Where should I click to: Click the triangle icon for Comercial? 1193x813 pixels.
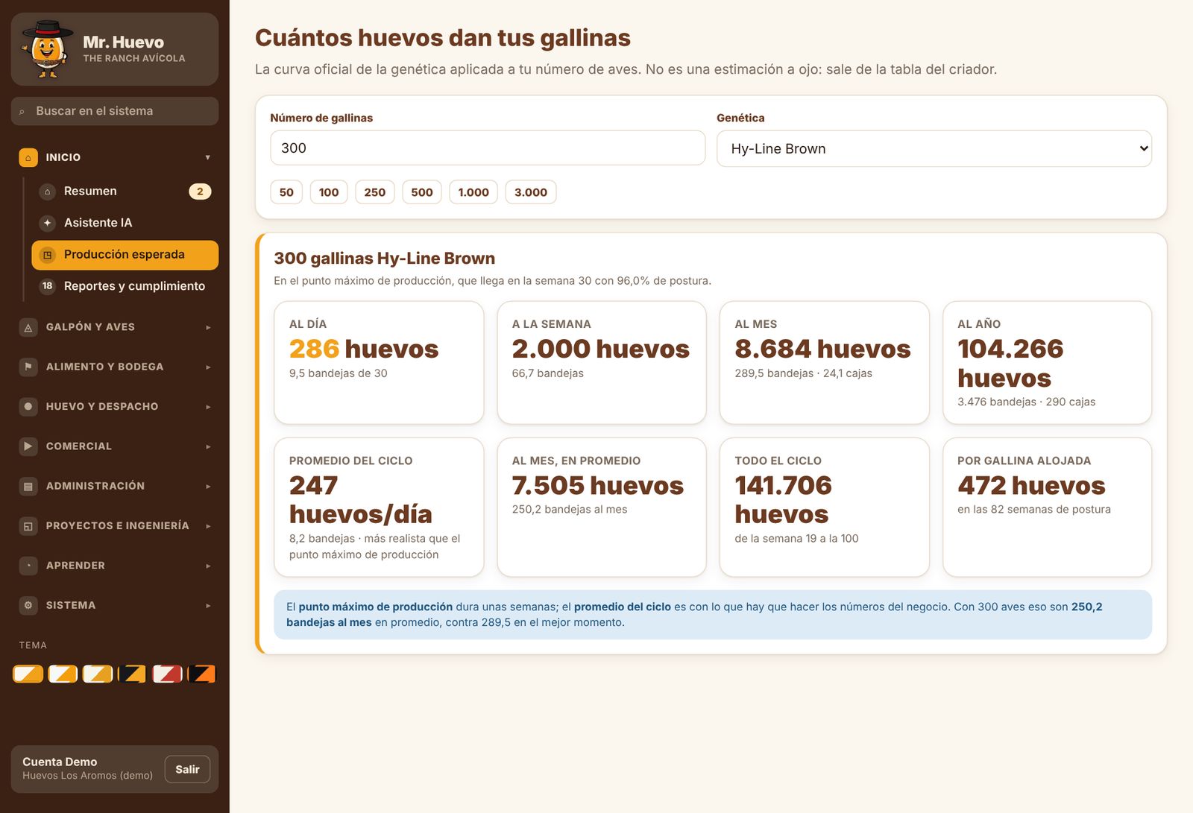28,446
